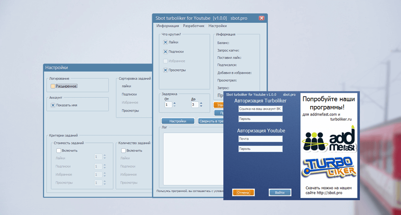Image resolution: width=401 pixels, height=215 pixels.
Task: Decrease the От delay value
Action: coord(174,106)
